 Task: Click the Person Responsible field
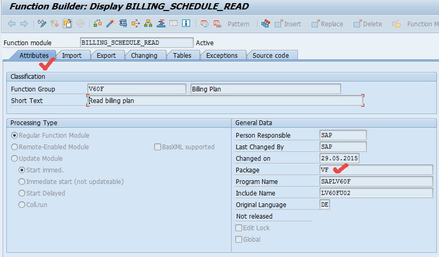(x=343, y=135)
